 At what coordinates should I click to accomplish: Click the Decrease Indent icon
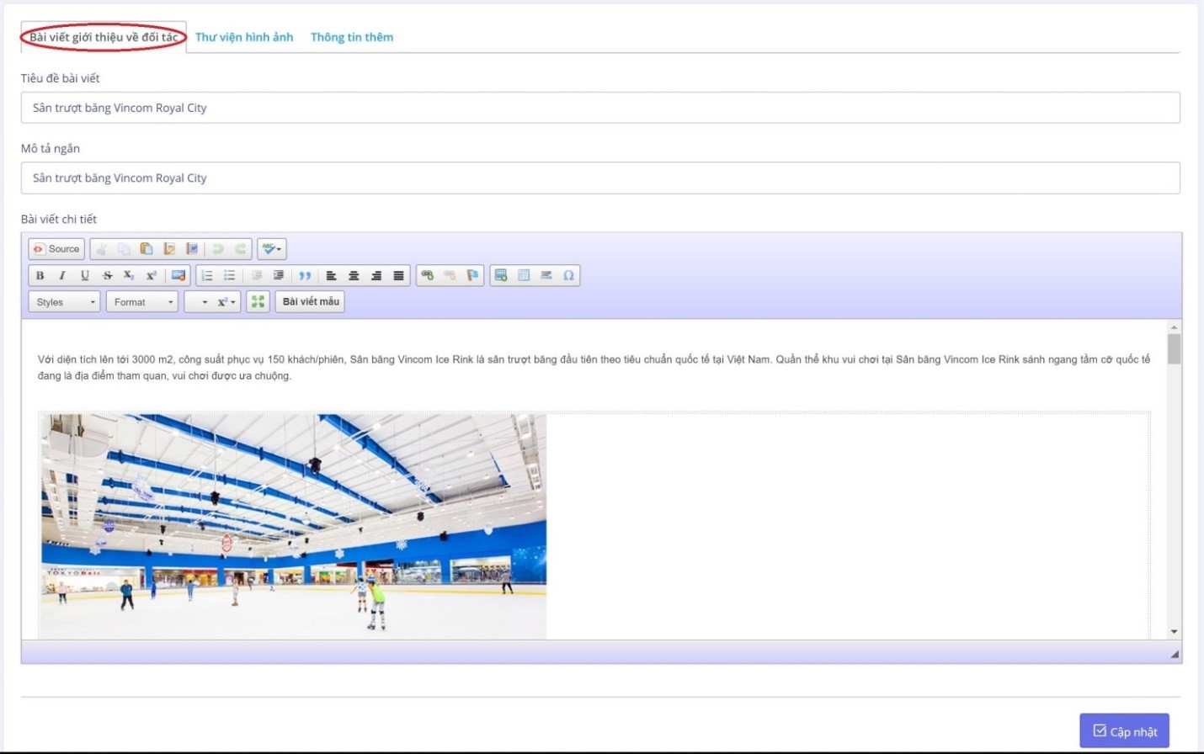click(257, 276)
